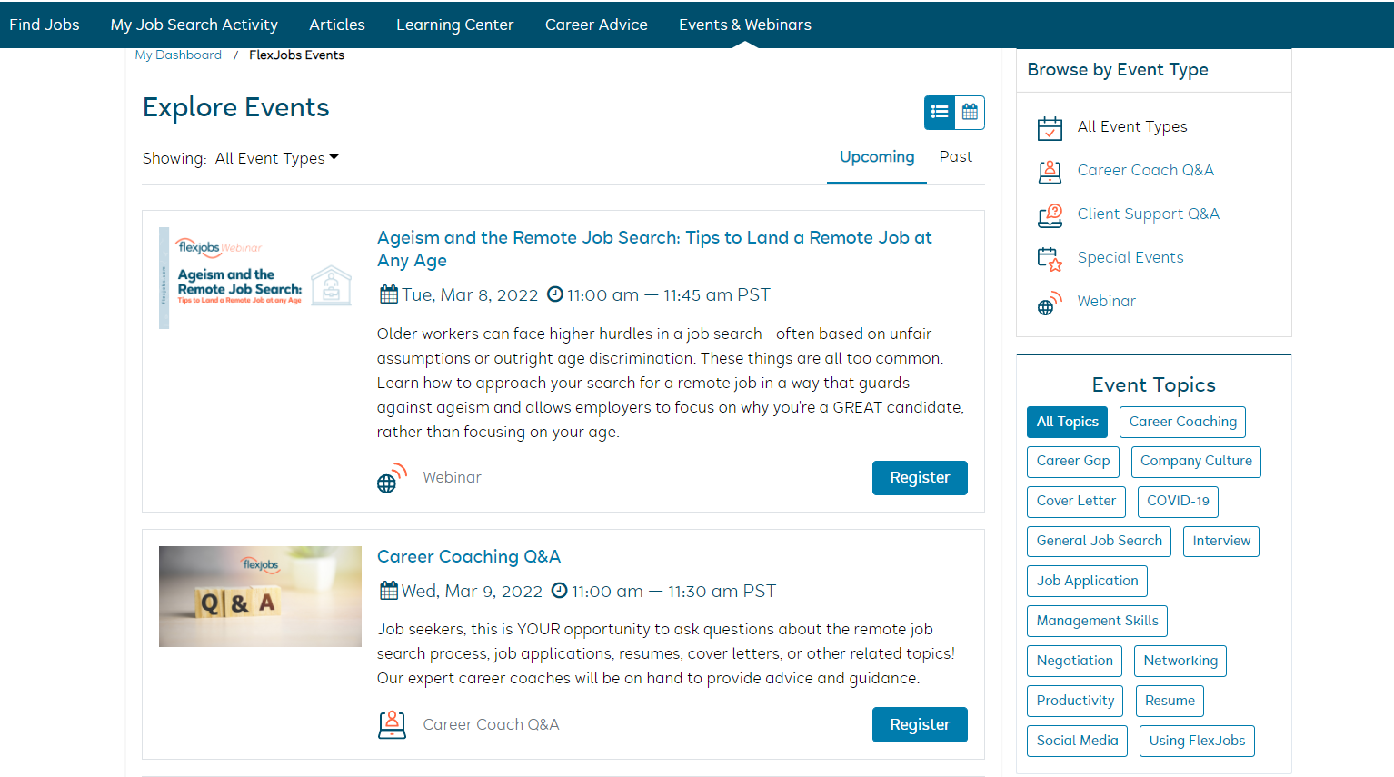
Task: Click Career Coach Q&A label in event card
Action: [x=491, y=724]
